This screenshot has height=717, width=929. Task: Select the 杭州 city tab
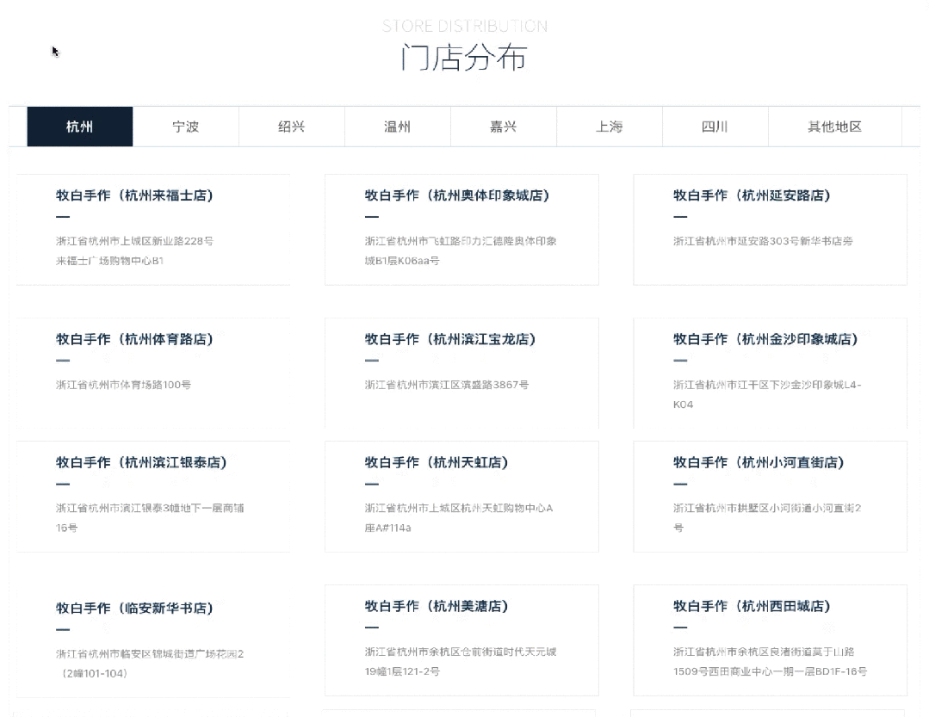[80, 127]
